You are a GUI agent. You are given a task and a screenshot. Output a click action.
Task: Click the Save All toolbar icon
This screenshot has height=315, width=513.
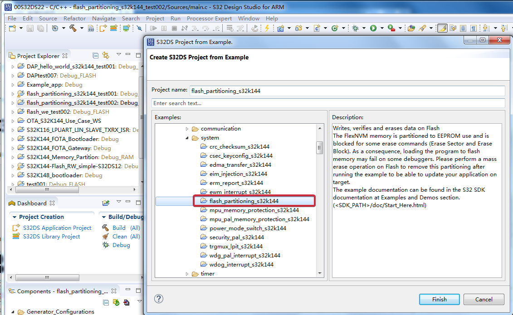pyautogui.click(x=40, y=29)
